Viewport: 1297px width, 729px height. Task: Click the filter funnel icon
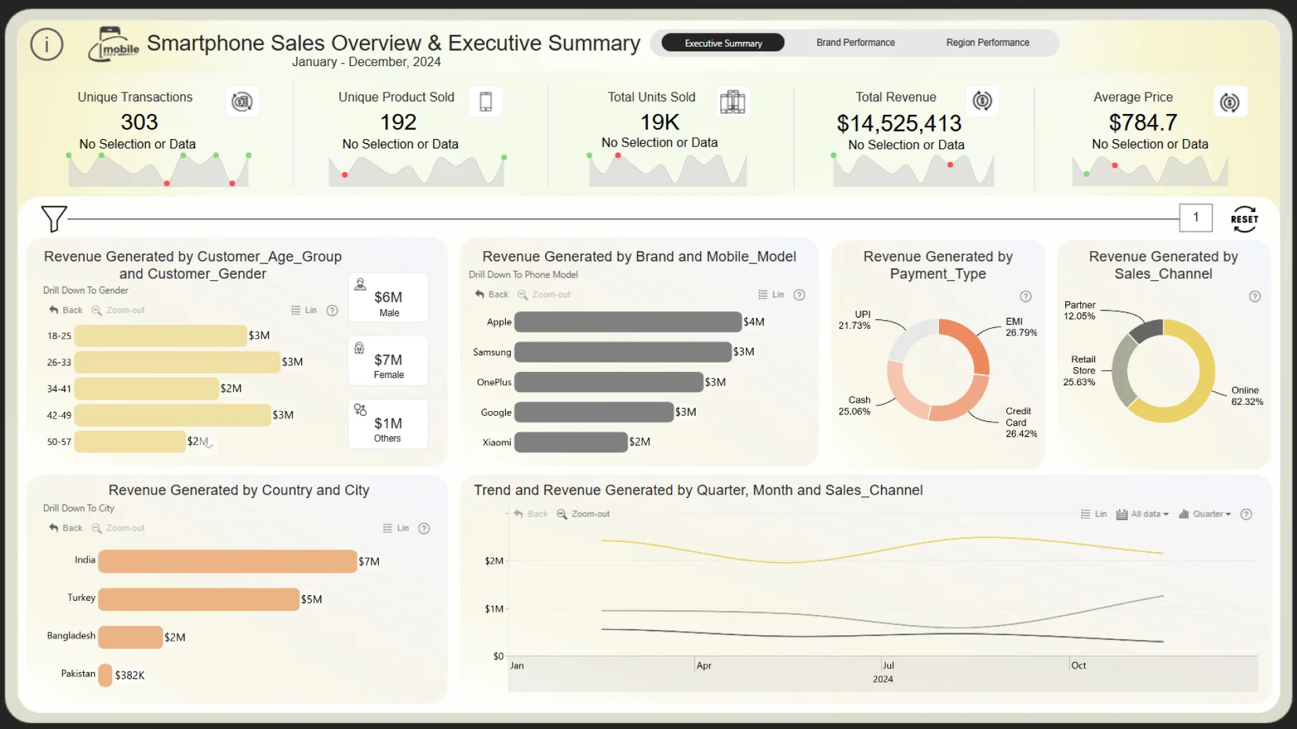pos(53,219)
